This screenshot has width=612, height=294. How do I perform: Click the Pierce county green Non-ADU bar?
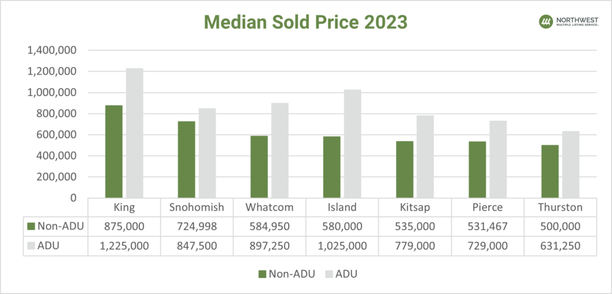pos(477,170)
